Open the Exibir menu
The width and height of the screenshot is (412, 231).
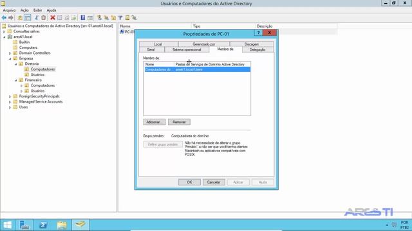pos(37,10)
